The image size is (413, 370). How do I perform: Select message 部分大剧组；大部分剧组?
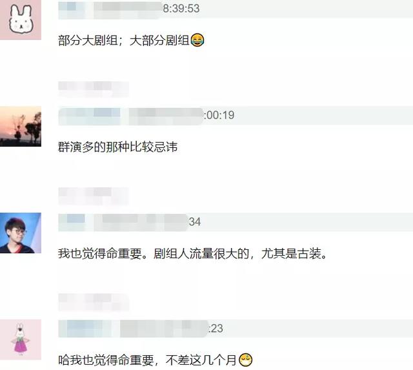tap(124, 41)
